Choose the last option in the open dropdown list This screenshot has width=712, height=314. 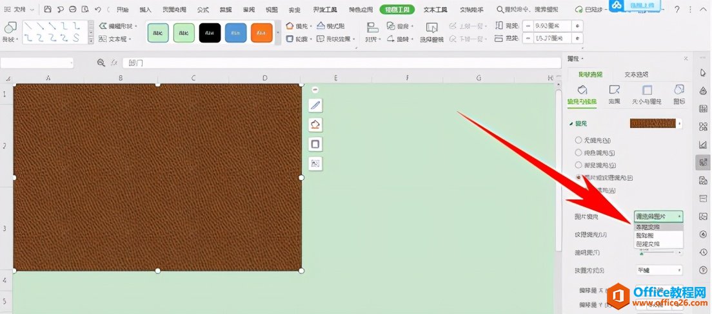[658, 244]
